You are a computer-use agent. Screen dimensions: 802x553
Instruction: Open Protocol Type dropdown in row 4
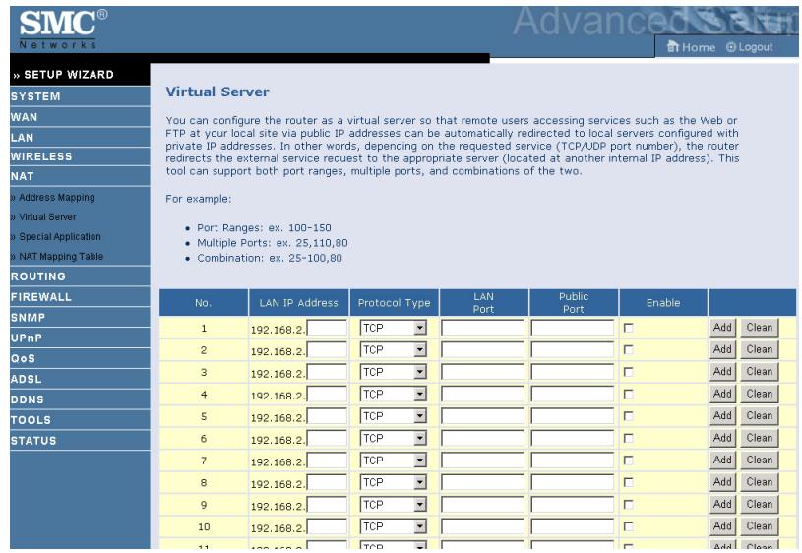tap(394, 394)
